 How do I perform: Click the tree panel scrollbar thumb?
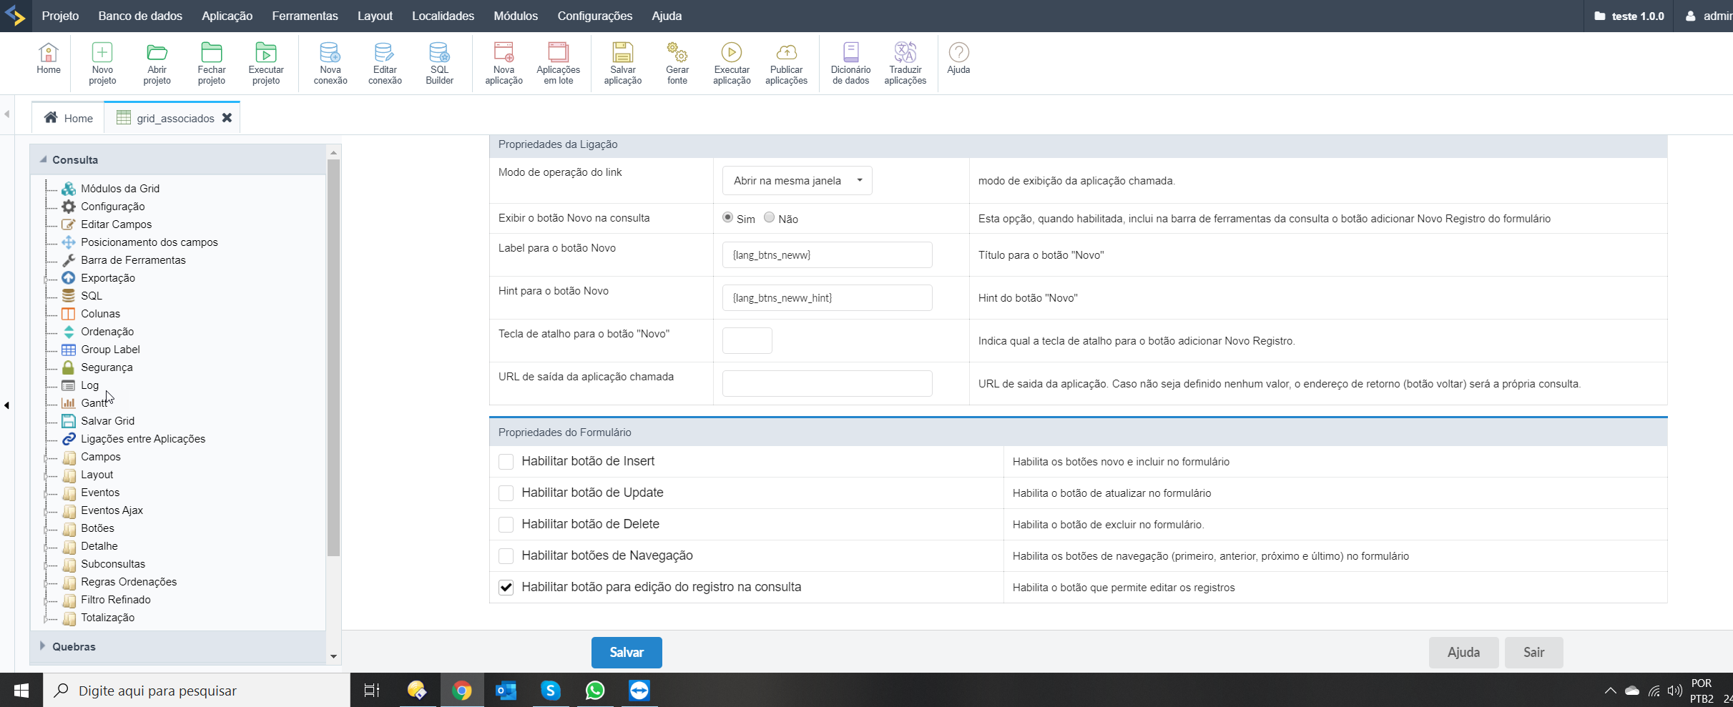(x=333, y=357)
